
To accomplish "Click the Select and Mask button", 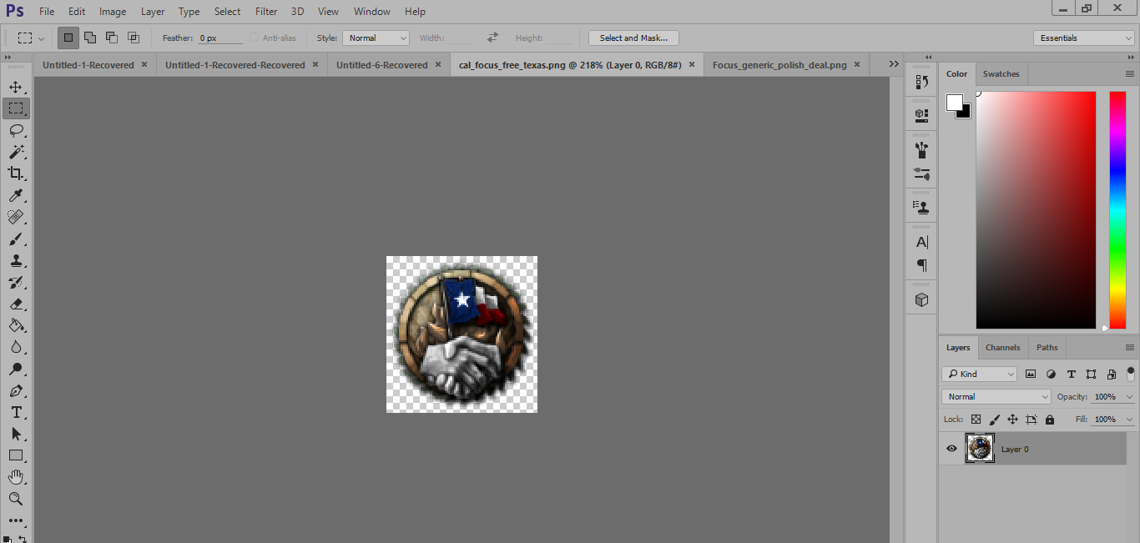I will click(633, 38).
